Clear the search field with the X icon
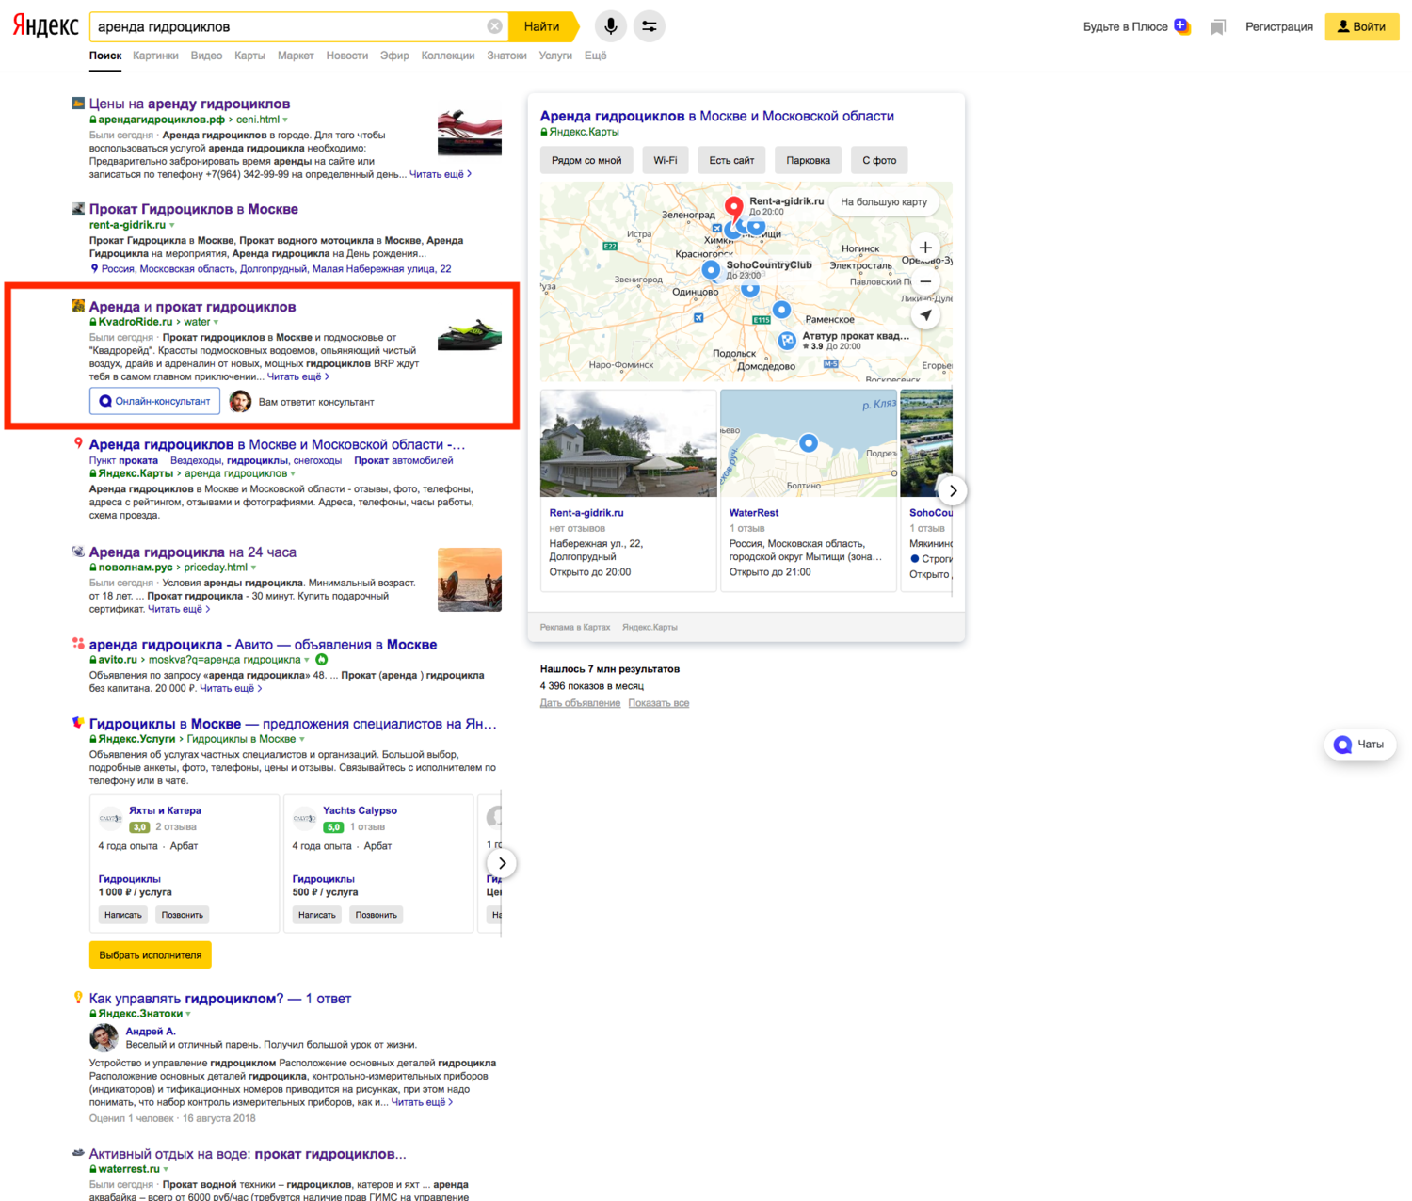Image resolution: width=1412 pixels, height=1201 pixels. 494,26
